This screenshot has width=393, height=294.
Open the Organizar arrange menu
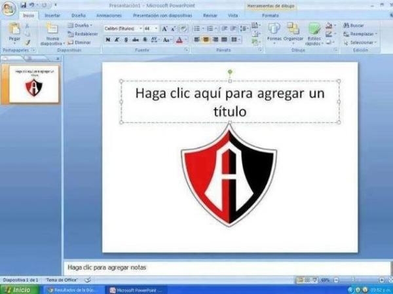click(x=293, y=33)
